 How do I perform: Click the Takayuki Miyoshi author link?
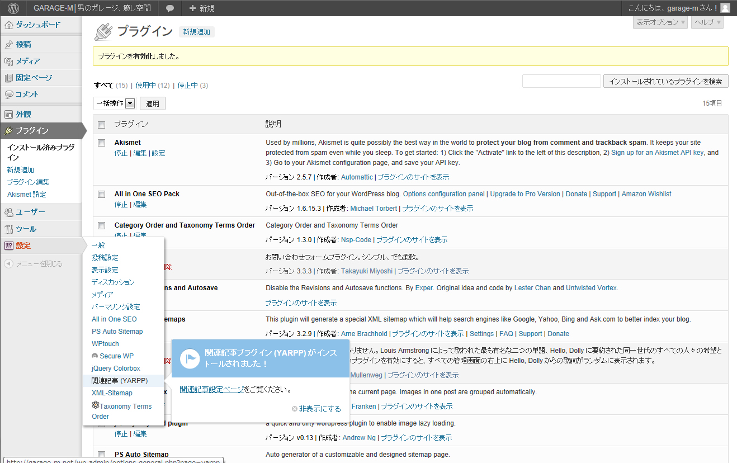367,271
